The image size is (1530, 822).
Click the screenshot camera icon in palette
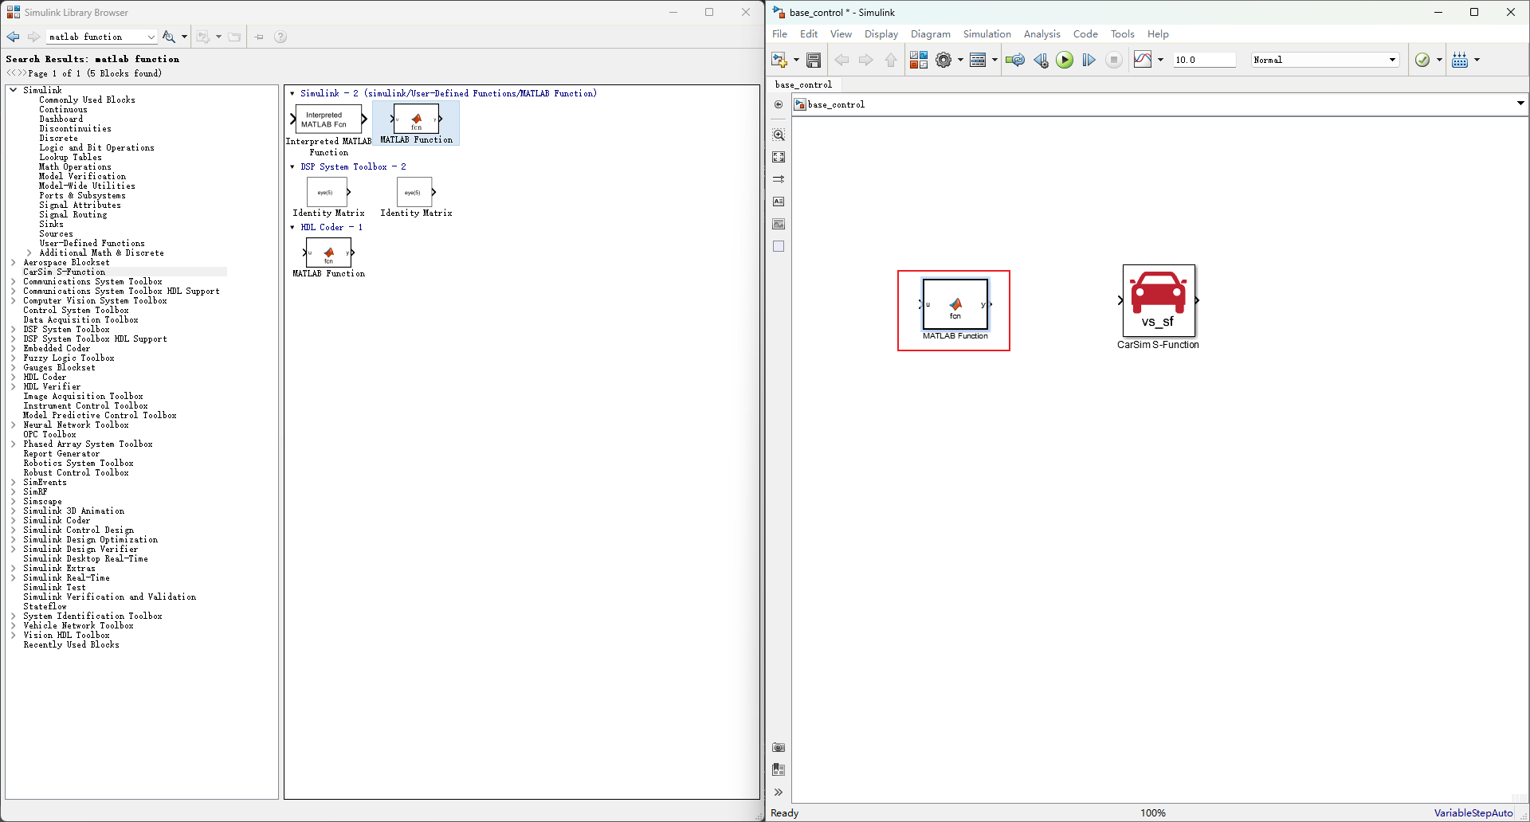click(x=779, y=747)
